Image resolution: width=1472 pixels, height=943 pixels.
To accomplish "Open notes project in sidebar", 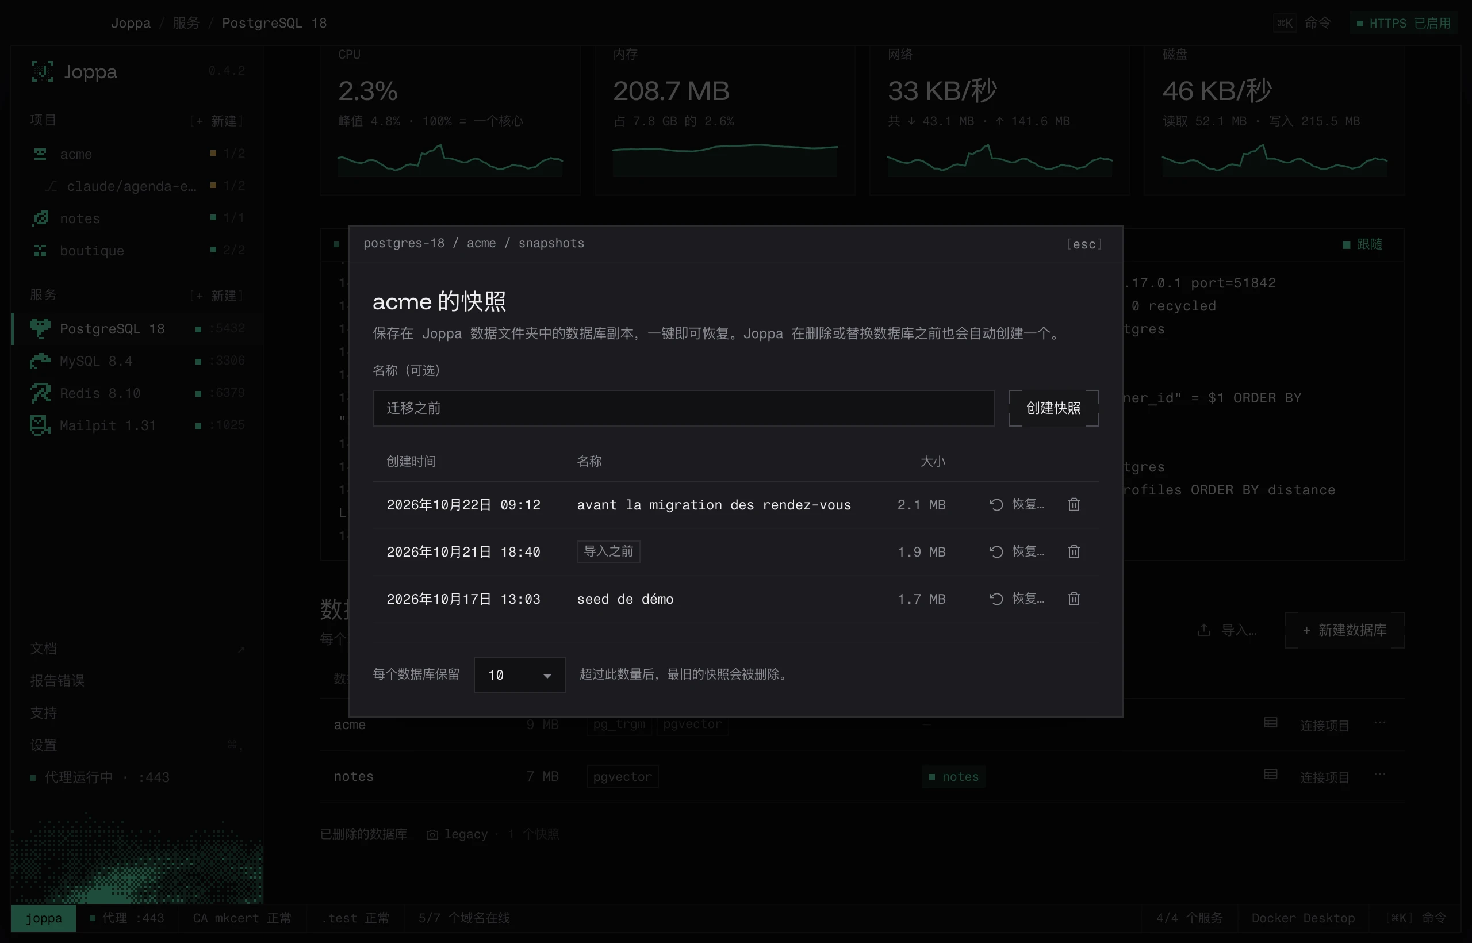I will coord(137,218).
